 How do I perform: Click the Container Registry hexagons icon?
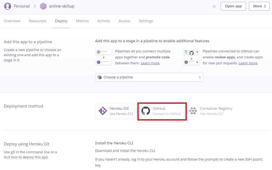pos(193,111)
